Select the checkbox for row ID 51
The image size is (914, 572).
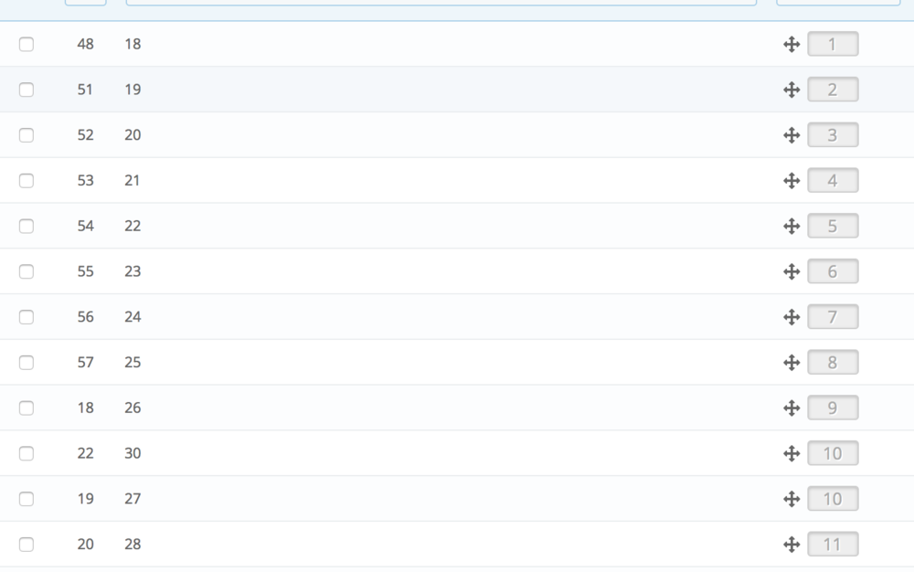pyautogui.click(x=27, y=90)
